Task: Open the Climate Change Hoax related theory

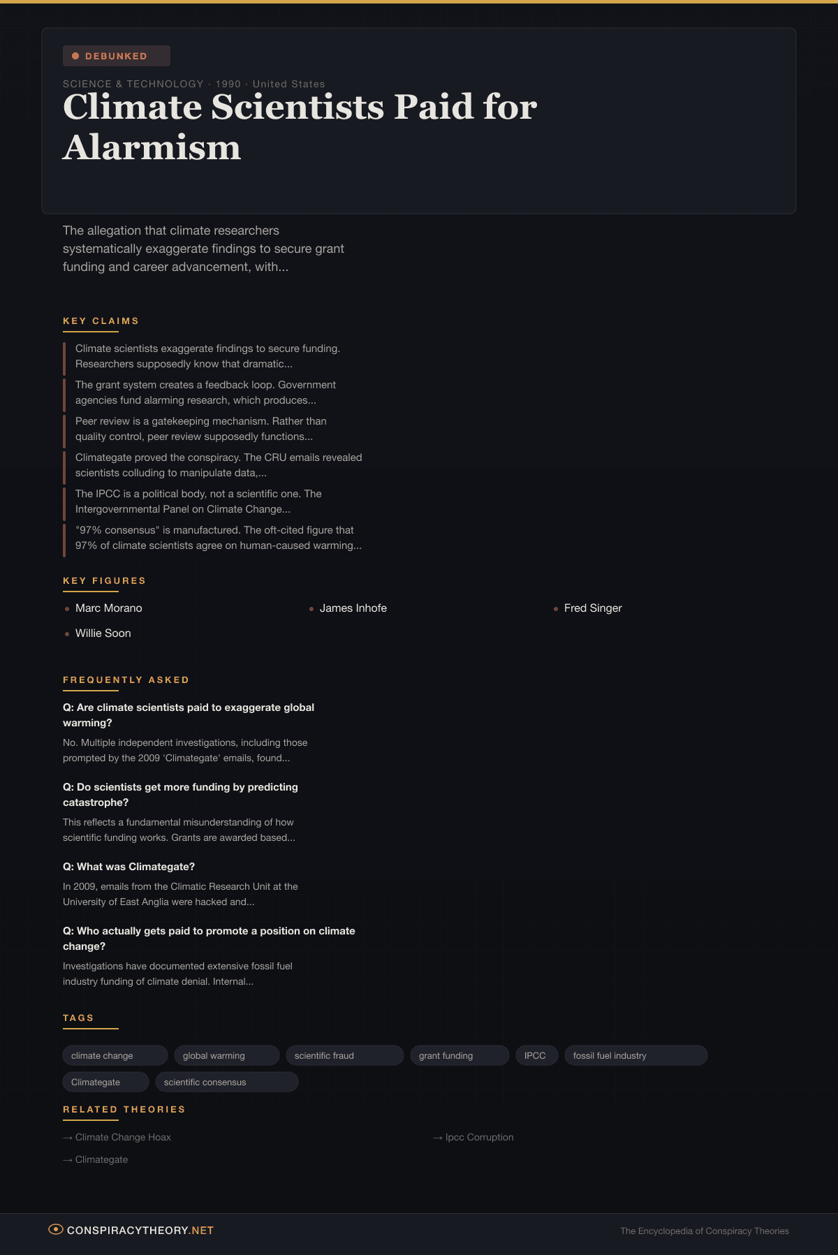Action: click(123, 1137)
